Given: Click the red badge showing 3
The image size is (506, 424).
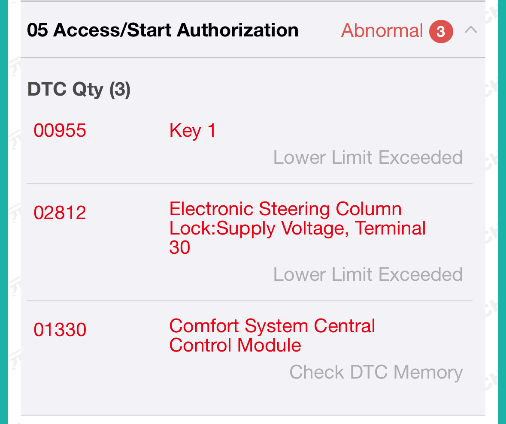Looking at the screenshot, I should pyautogui.click(x=441, y=31).
